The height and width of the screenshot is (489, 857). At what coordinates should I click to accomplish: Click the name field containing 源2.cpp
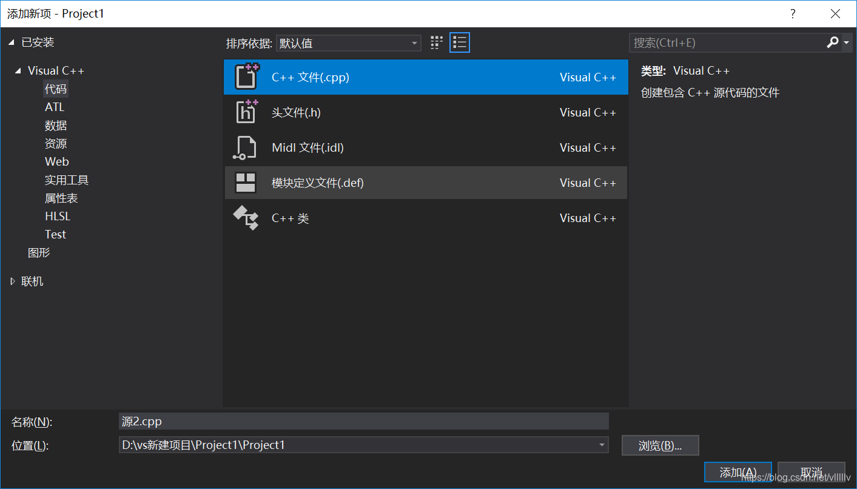(x=364, y=421)
